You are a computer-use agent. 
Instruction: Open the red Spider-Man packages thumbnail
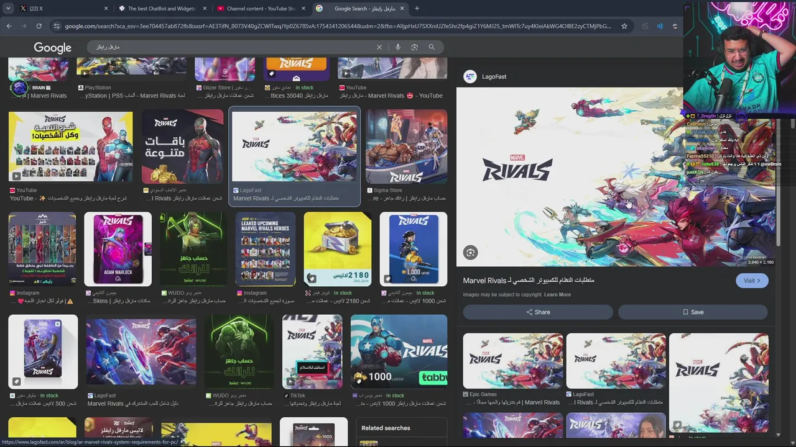[x=182, y=147]
